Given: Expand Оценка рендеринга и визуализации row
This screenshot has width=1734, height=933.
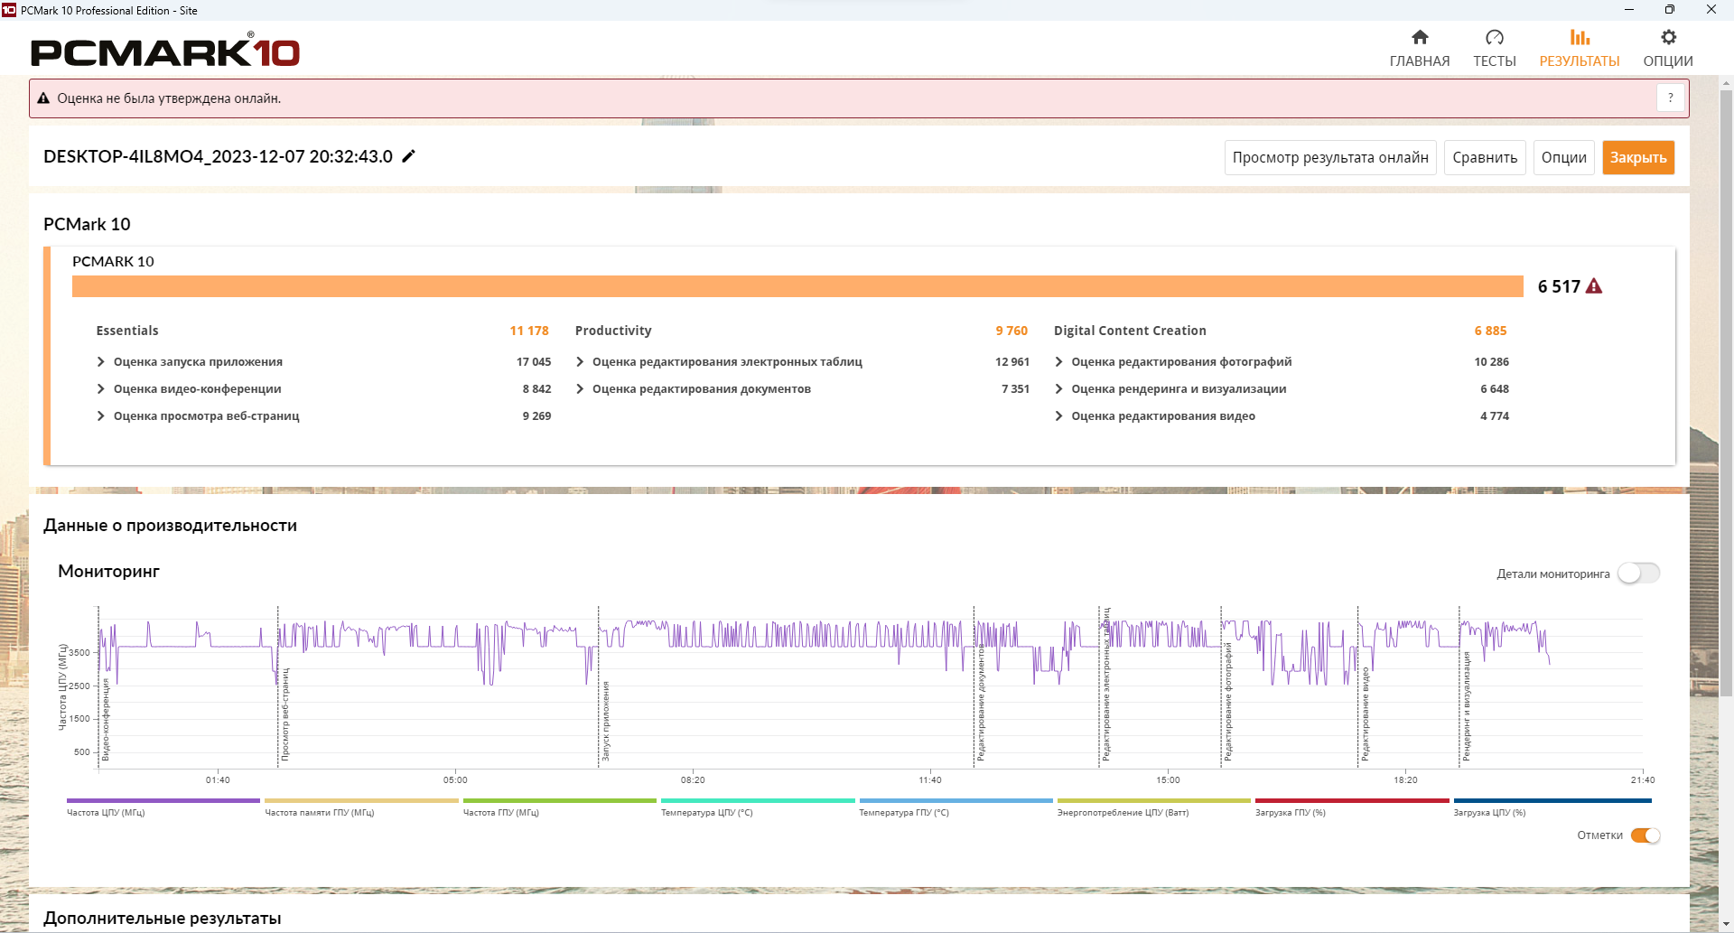Looking at the screenshot, I should pos(1058,389).
